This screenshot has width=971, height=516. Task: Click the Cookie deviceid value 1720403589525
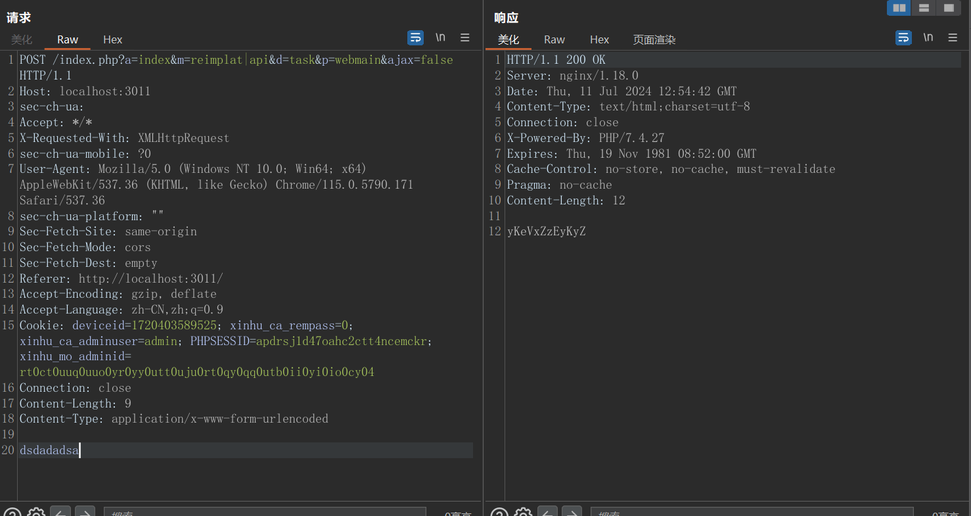click(174, 325)
